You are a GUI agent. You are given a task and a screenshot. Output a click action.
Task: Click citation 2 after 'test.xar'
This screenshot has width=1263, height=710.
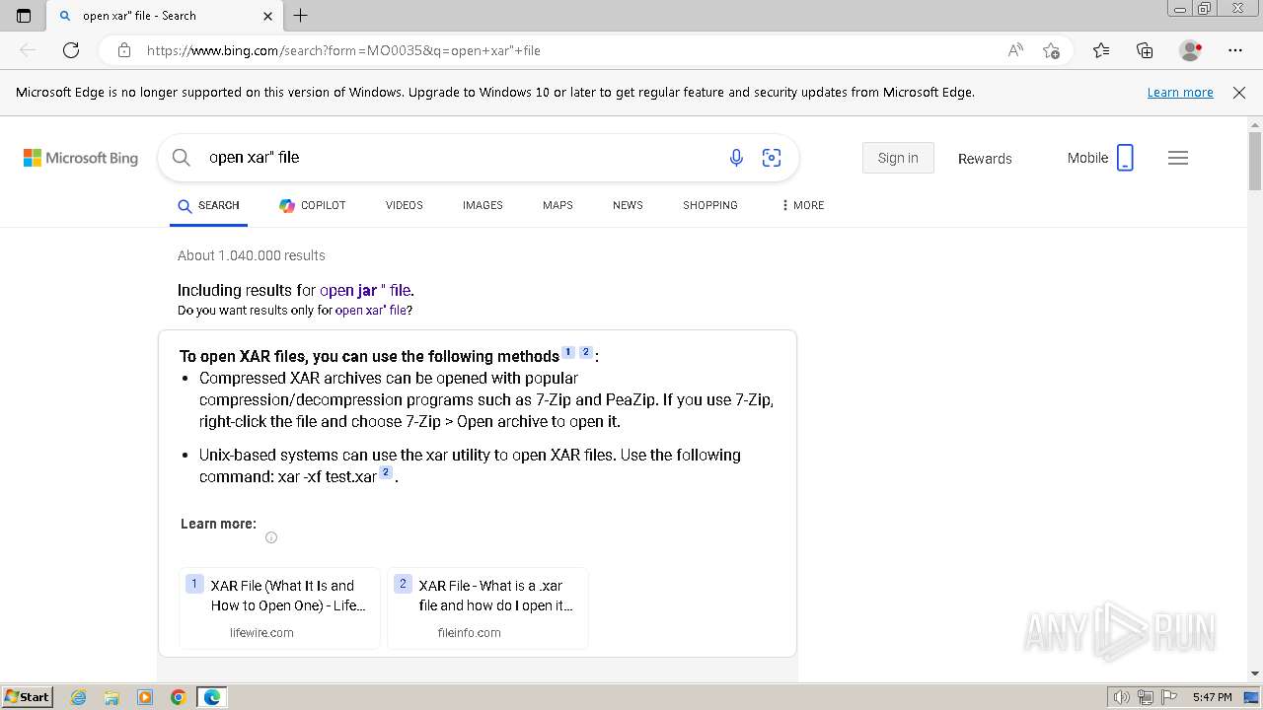pos(386,472)
